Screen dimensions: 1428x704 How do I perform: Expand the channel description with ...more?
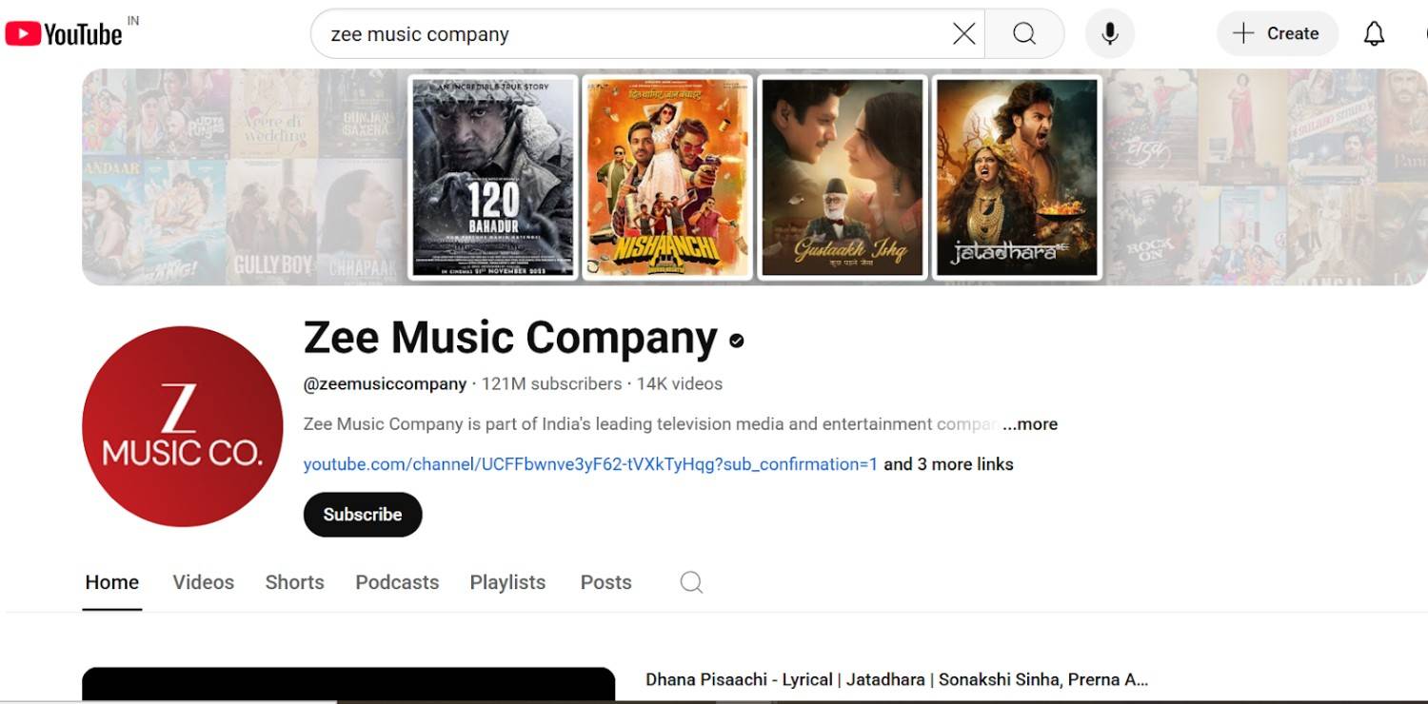click(x=1029, y=424)
